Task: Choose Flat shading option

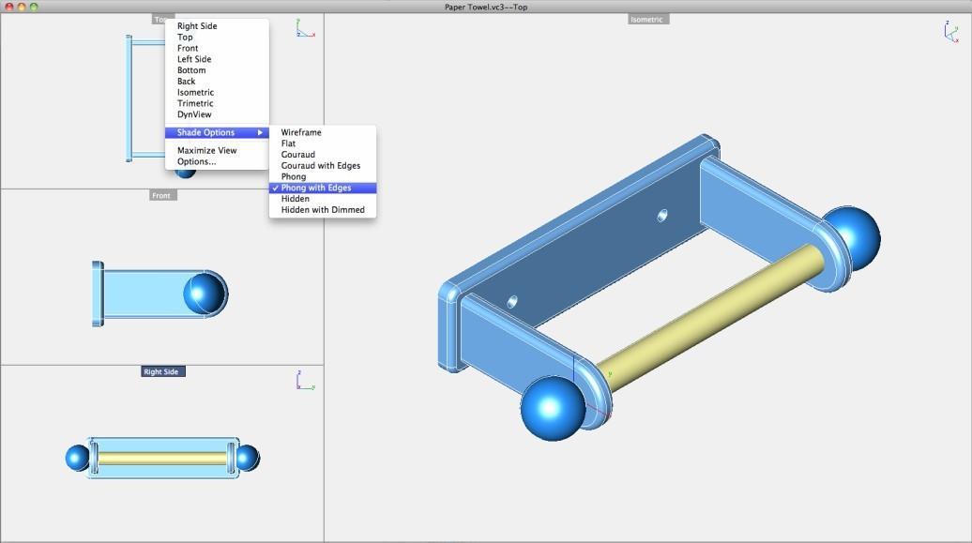Action: click(288, 143)
